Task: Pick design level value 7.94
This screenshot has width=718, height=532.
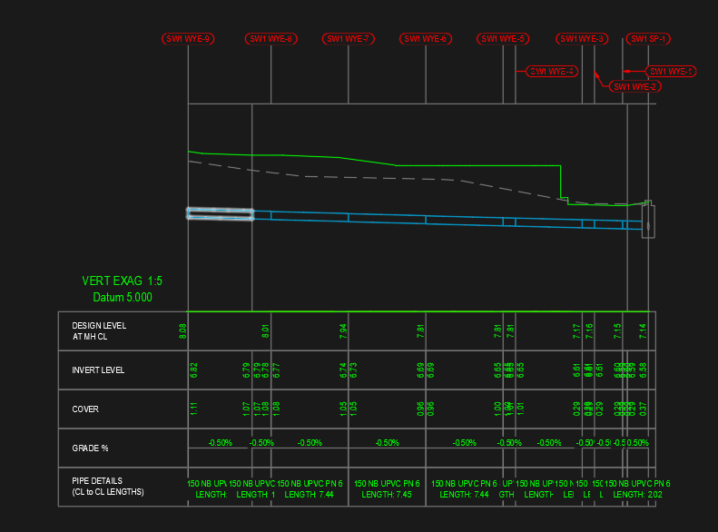Action: click(343, 331)
